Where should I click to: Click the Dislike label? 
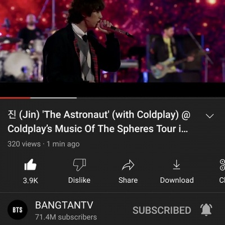[x=79, y=180]
